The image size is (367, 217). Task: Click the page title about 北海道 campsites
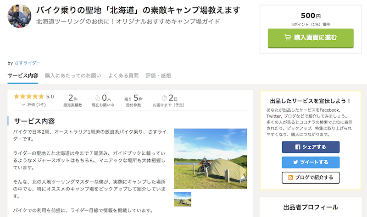[139, 10]
